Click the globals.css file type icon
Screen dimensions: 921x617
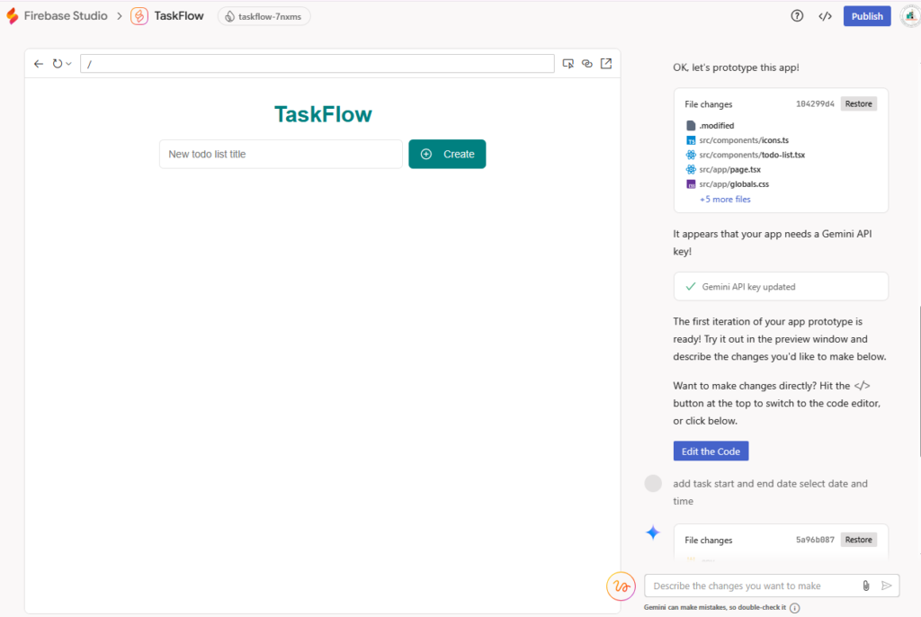coord(691,183)
